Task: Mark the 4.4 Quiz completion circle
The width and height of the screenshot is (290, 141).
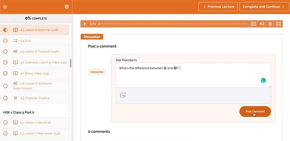Action: (5, 41)
